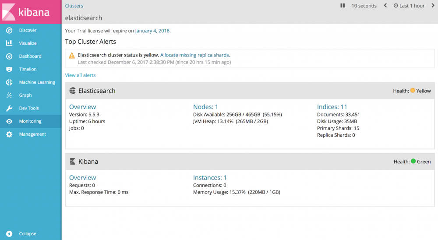Click the yellow health status dot
This screenshot has height=240, width=438.
point(413,91)
